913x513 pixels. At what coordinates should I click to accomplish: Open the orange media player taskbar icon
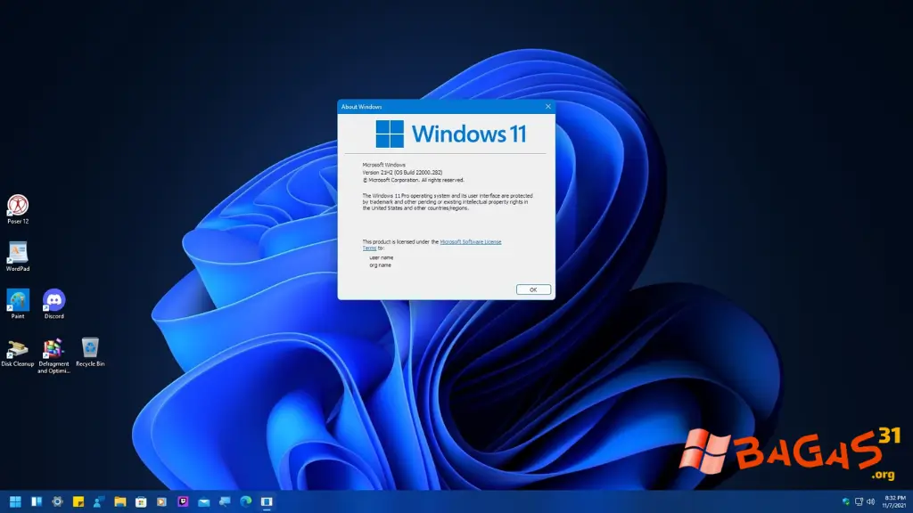click(162, 501)
